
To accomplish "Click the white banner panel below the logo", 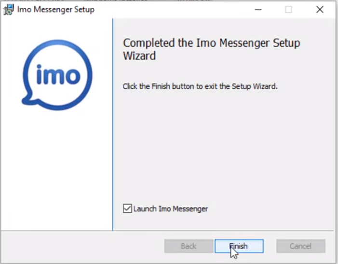I will click(x=56, y=170).
